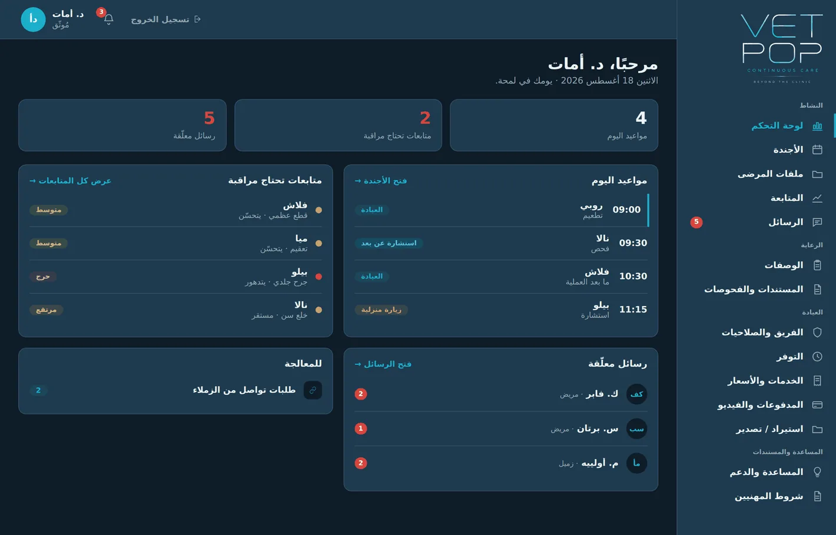Click تسجيل الخروج to log out
This screenshot has width=836, height=535.
[166, 19]
